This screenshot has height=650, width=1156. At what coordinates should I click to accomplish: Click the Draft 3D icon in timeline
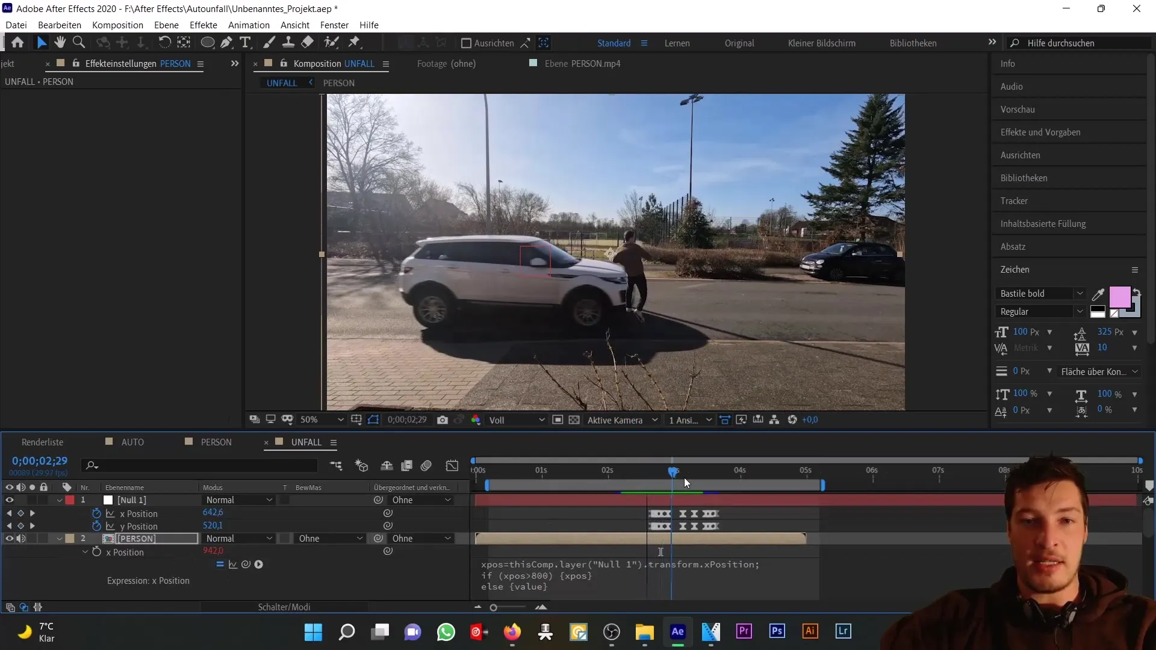tap(361, 465)
